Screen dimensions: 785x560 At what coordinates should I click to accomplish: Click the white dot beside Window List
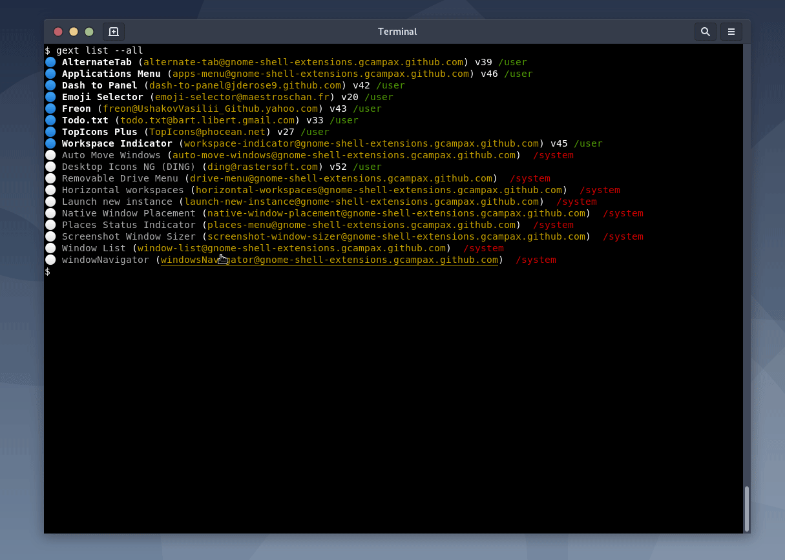50,248
